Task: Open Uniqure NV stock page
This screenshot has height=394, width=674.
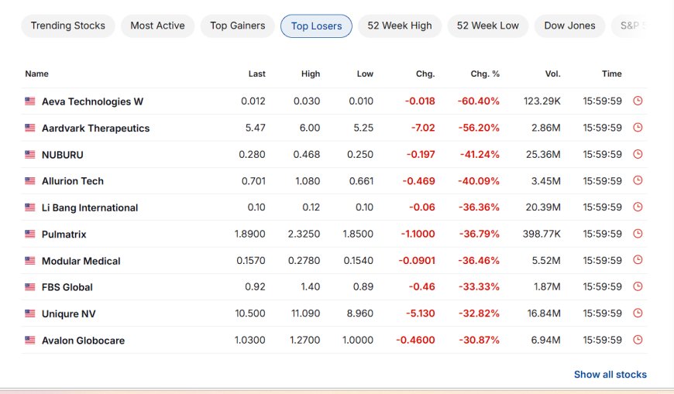Action: (69, 314)
